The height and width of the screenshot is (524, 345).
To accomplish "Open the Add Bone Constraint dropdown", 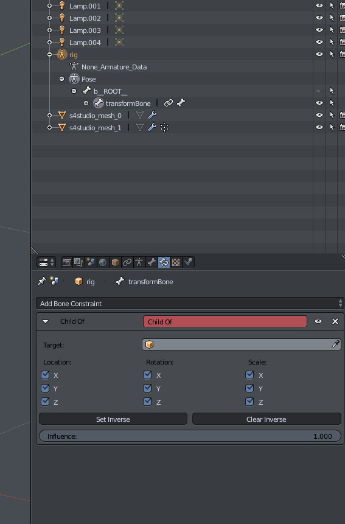I will (190, 304).
